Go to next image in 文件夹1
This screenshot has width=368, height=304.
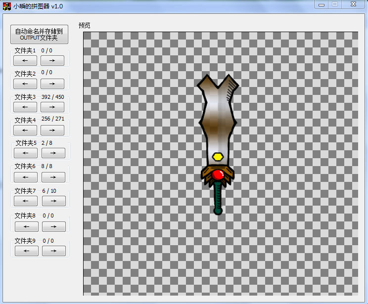click(52, 60)
